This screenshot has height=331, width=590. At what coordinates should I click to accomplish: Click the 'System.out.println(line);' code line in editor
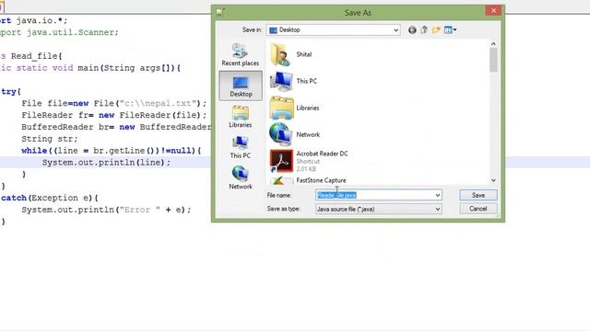(106, 163)
